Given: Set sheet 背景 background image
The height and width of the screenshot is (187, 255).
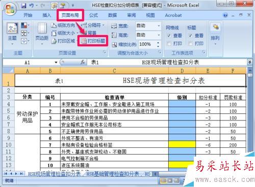Looking at the screenshot, I should pos(90,33).
